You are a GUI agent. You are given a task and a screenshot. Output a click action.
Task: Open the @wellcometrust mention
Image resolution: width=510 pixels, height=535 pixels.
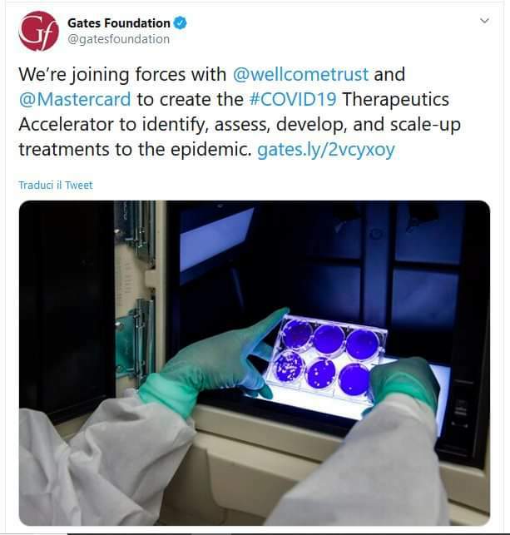[300, 74]
